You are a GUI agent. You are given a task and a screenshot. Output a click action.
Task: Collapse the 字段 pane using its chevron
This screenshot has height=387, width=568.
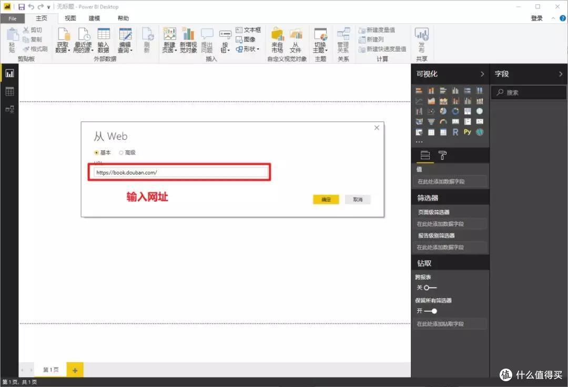tap(560, 74)
